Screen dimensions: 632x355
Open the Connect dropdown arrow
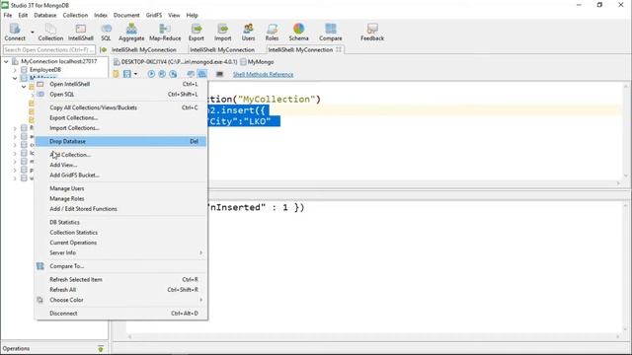[33, 33]
